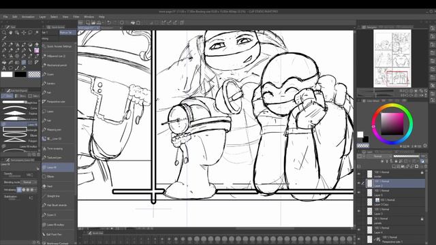Hide Layer 4 with its eye icon
436x245 pixels.
click(x=359, y=230)
